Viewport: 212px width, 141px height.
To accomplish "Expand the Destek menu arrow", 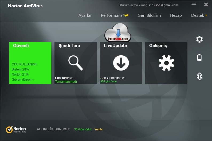I will [x=206, y=15].
